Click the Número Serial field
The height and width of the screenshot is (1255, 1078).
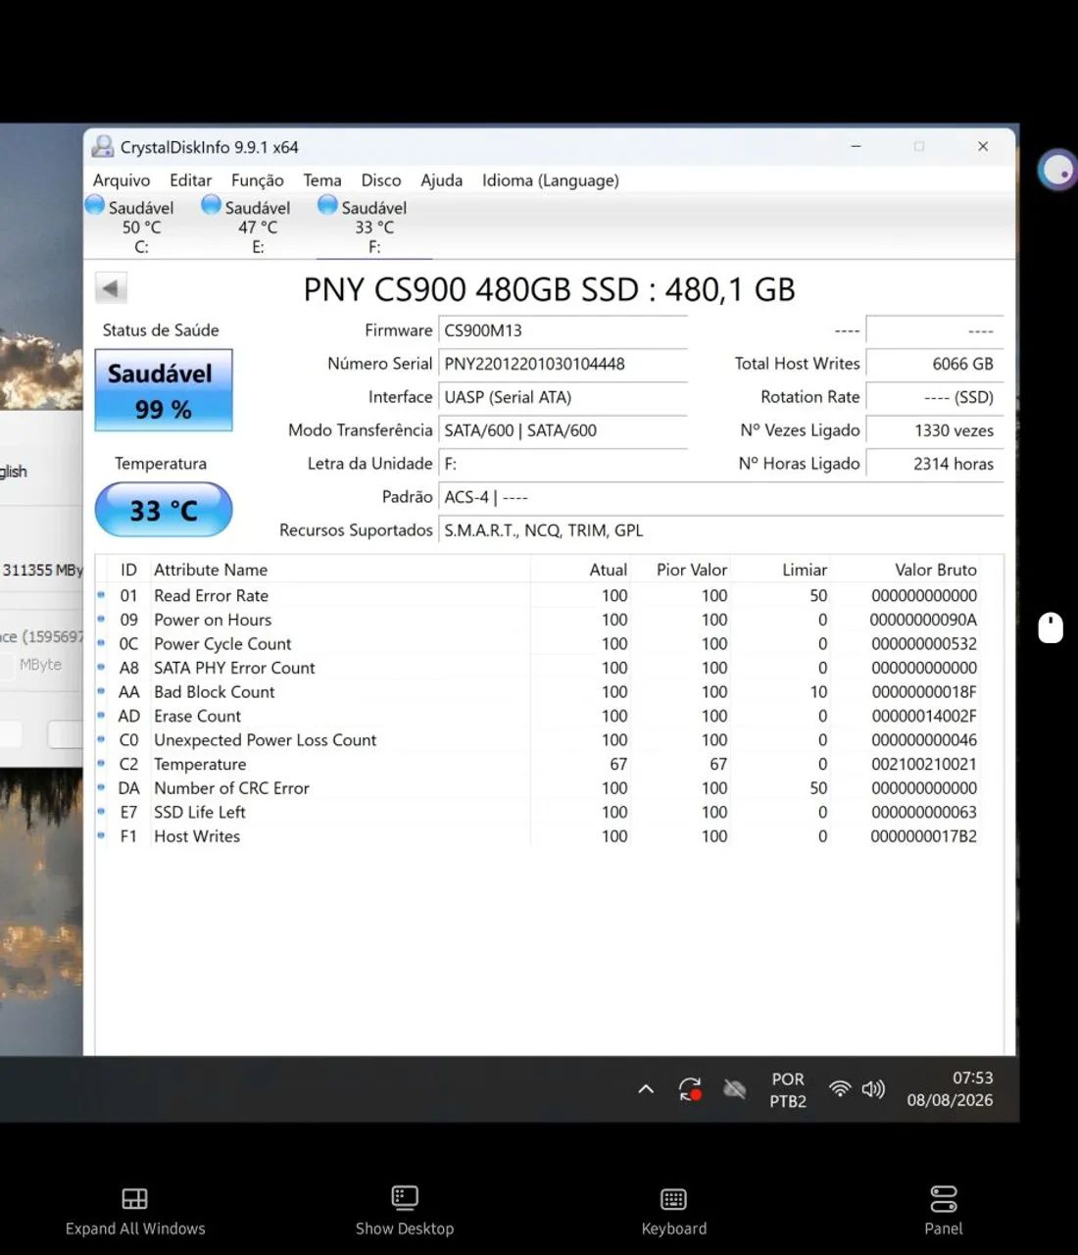(563, 364)
